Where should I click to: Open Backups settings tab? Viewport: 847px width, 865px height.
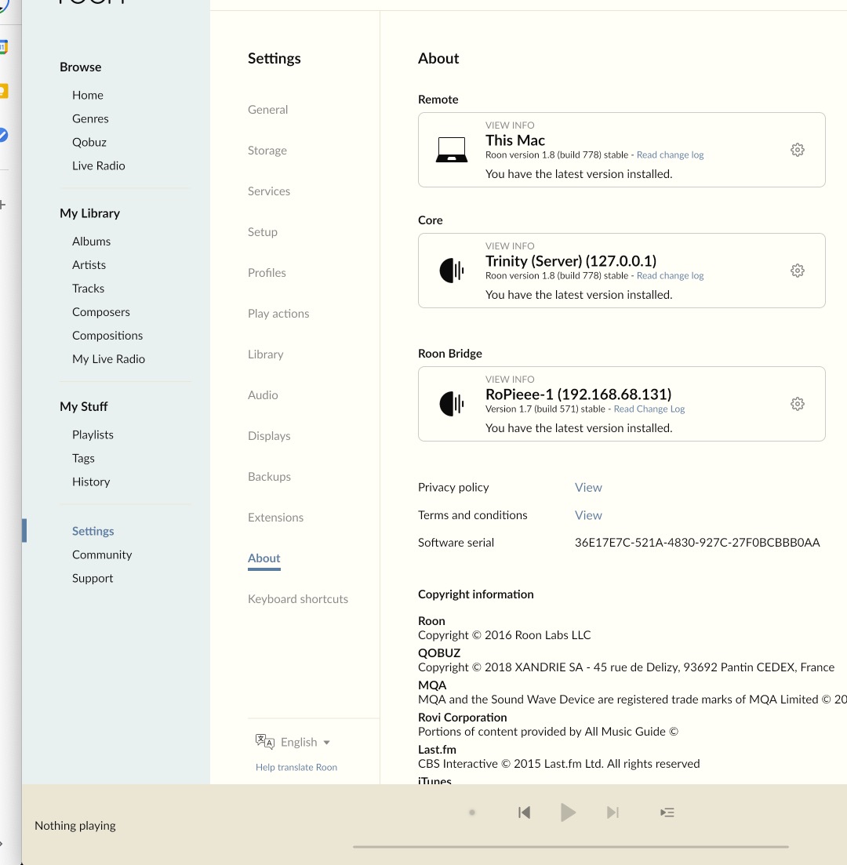click(269, 477)
